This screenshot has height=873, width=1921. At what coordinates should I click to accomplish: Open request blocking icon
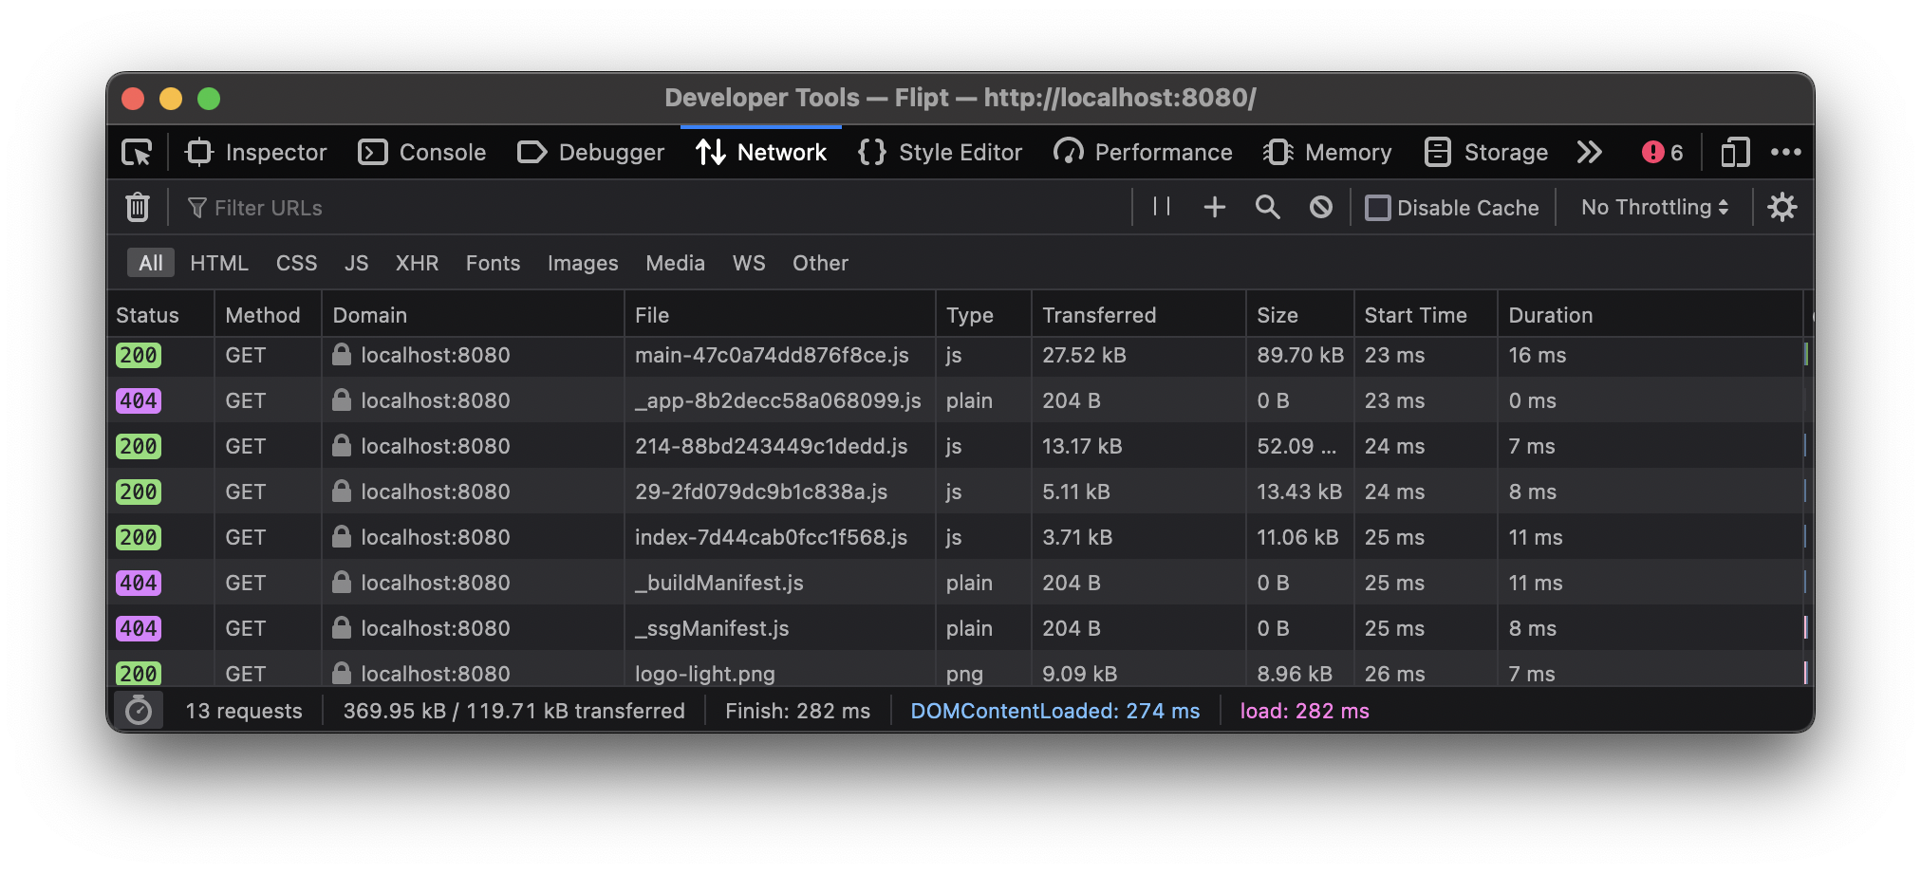1321,207
